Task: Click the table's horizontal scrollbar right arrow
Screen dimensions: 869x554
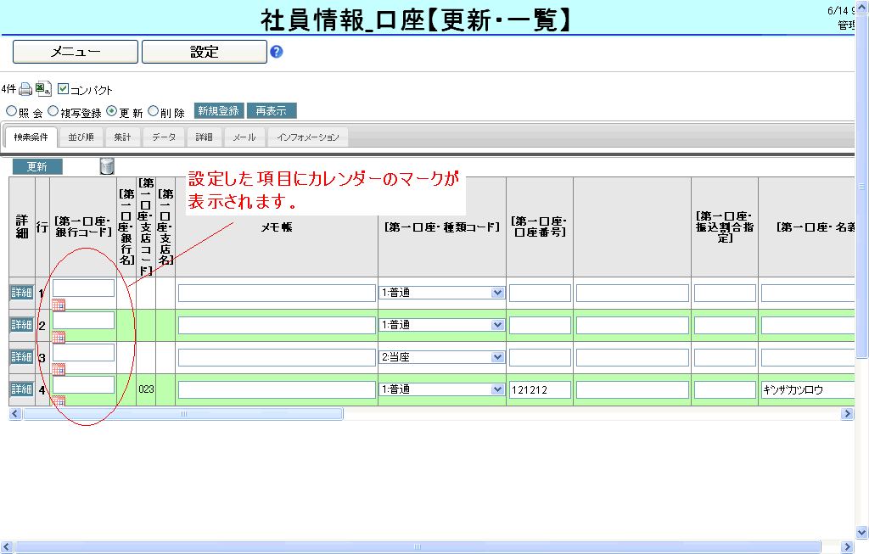Action: click(x=847, y=414)
